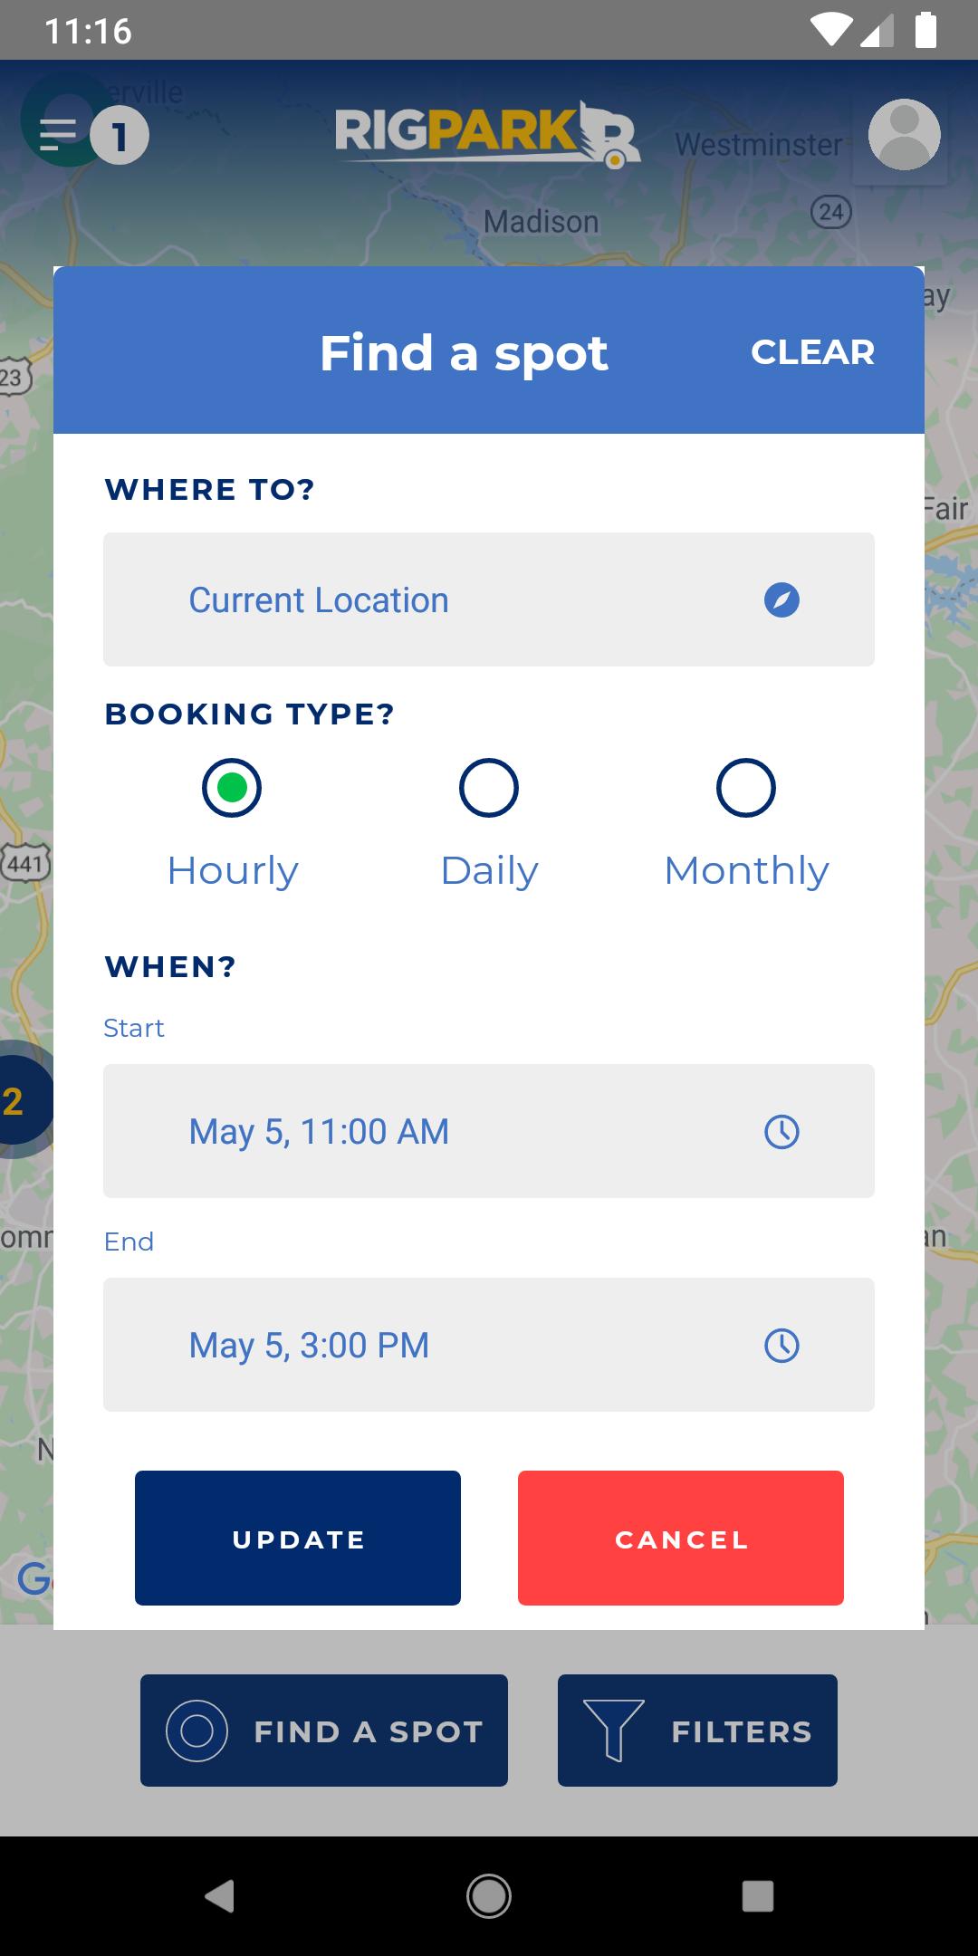Tap the clock icon for End time
The height and width of the screenshot is (1956, 978).
point(781,1346)
